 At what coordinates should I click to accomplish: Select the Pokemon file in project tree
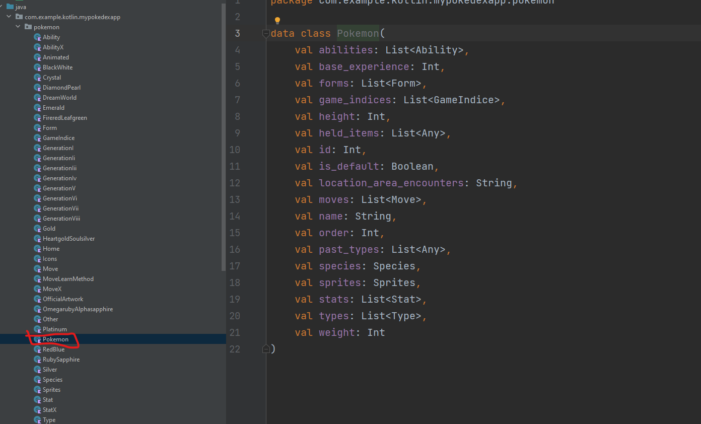(x=55, y=339)
